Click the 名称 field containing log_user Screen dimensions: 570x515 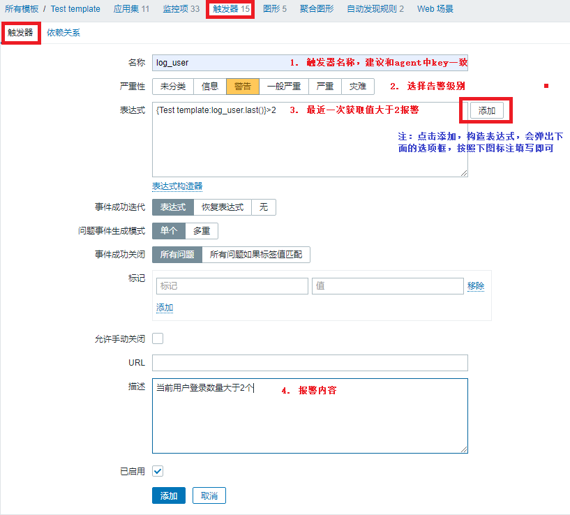coord(310,63)
